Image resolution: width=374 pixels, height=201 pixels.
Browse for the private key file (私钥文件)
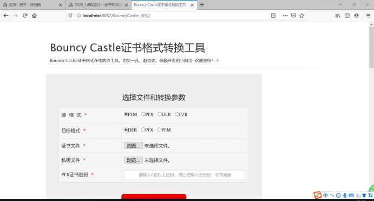(x=133, y=160)
